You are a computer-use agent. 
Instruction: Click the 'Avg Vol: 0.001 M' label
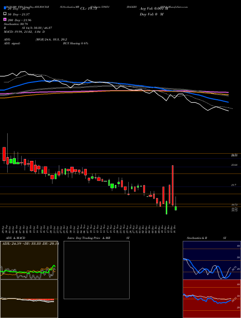pyautogui.click(x=154, y=9)
